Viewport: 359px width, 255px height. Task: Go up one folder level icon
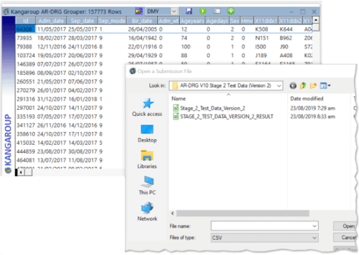click(303, 85)
